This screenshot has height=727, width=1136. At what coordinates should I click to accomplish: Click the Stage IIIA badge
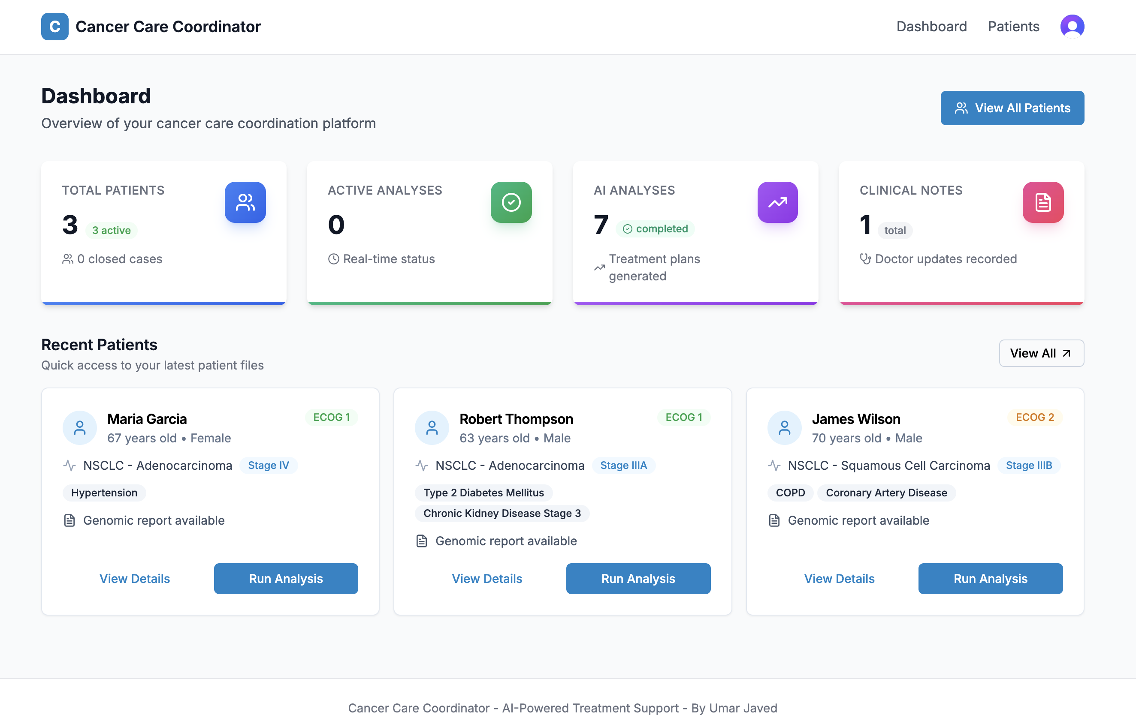point(623,466)
